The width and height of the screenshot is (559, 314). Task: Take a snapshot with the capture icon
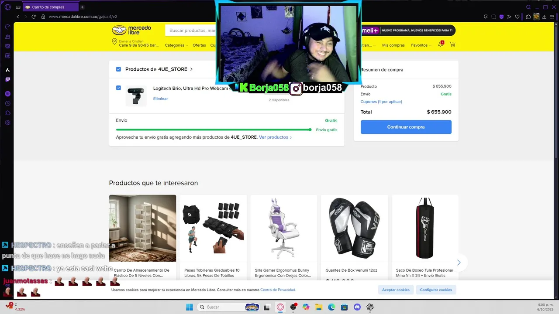[x=493, y=17]
